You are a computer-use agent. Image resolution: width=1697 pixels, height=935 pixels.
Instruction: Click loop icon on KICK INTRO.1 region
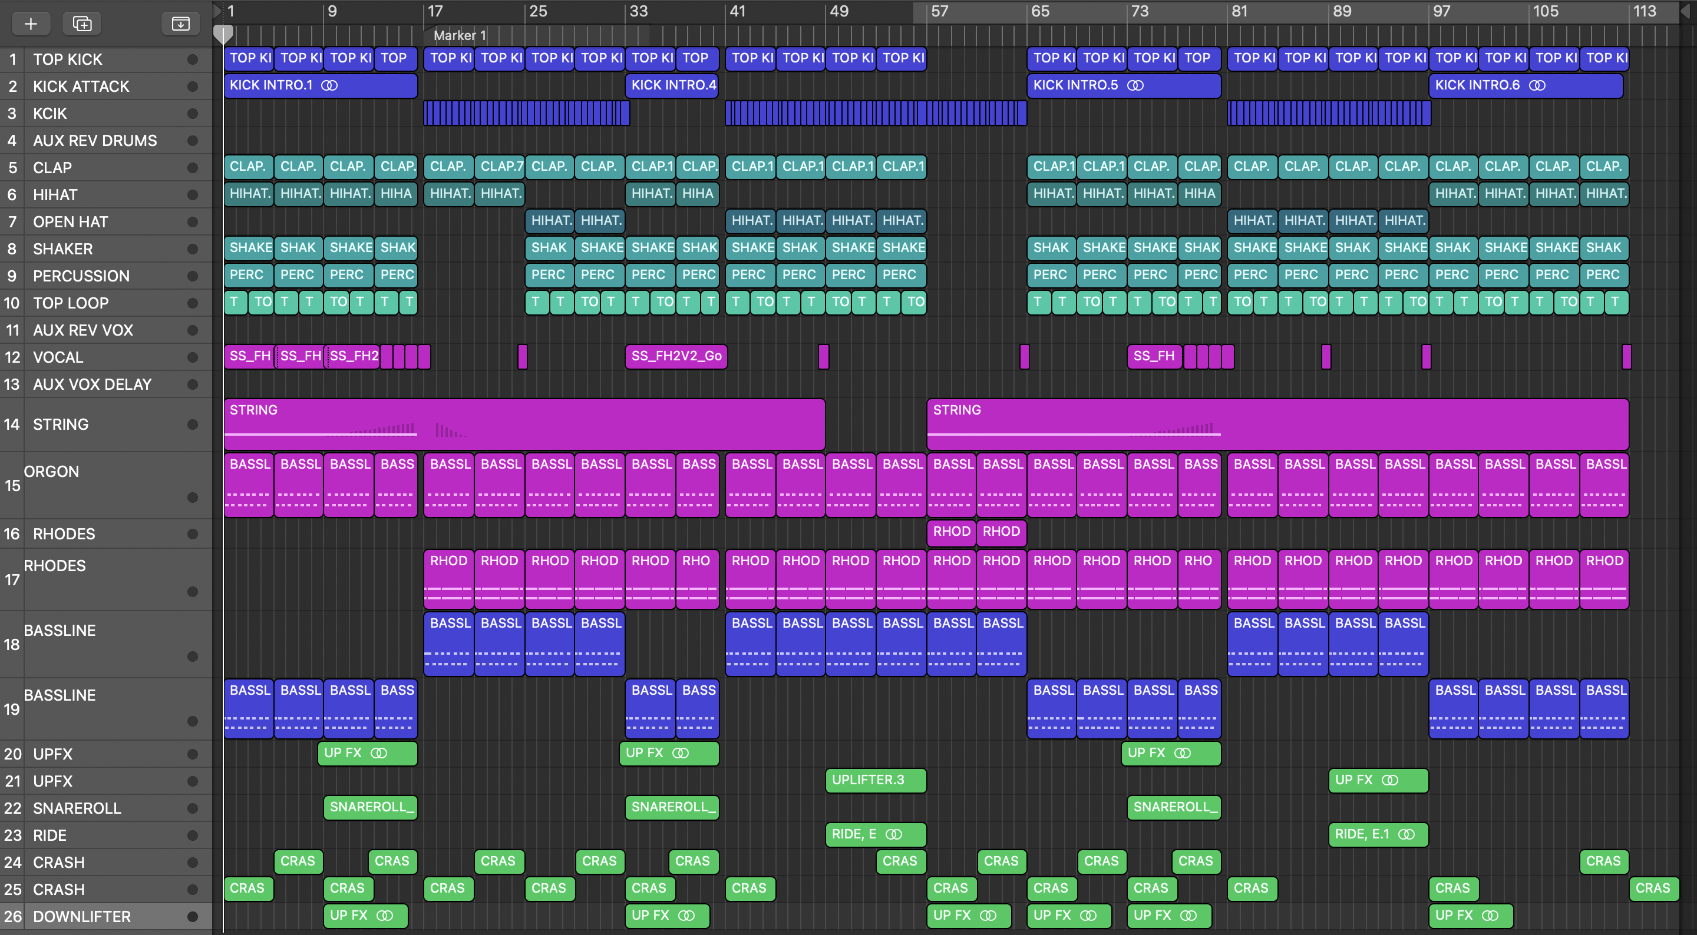329,85
